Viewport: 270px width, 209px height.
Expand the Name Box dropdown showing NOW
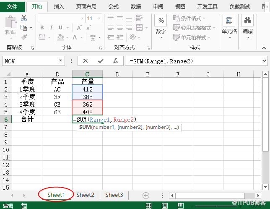[x=61, y=61]
